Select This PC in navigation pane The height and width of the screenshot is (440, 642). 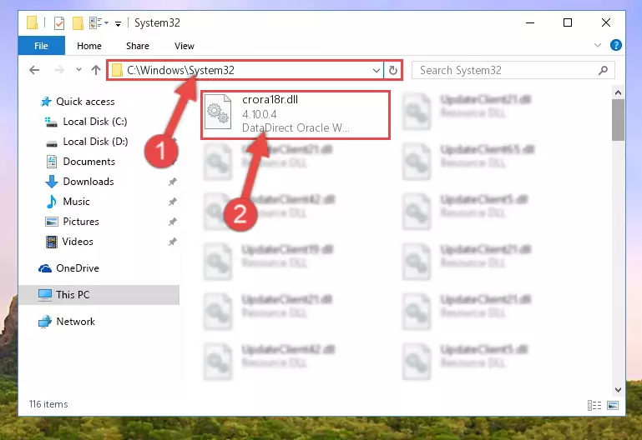coord(99,294)
